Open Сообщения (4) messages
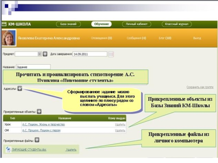Screen dimensions: 218x163 coord(136,38)
